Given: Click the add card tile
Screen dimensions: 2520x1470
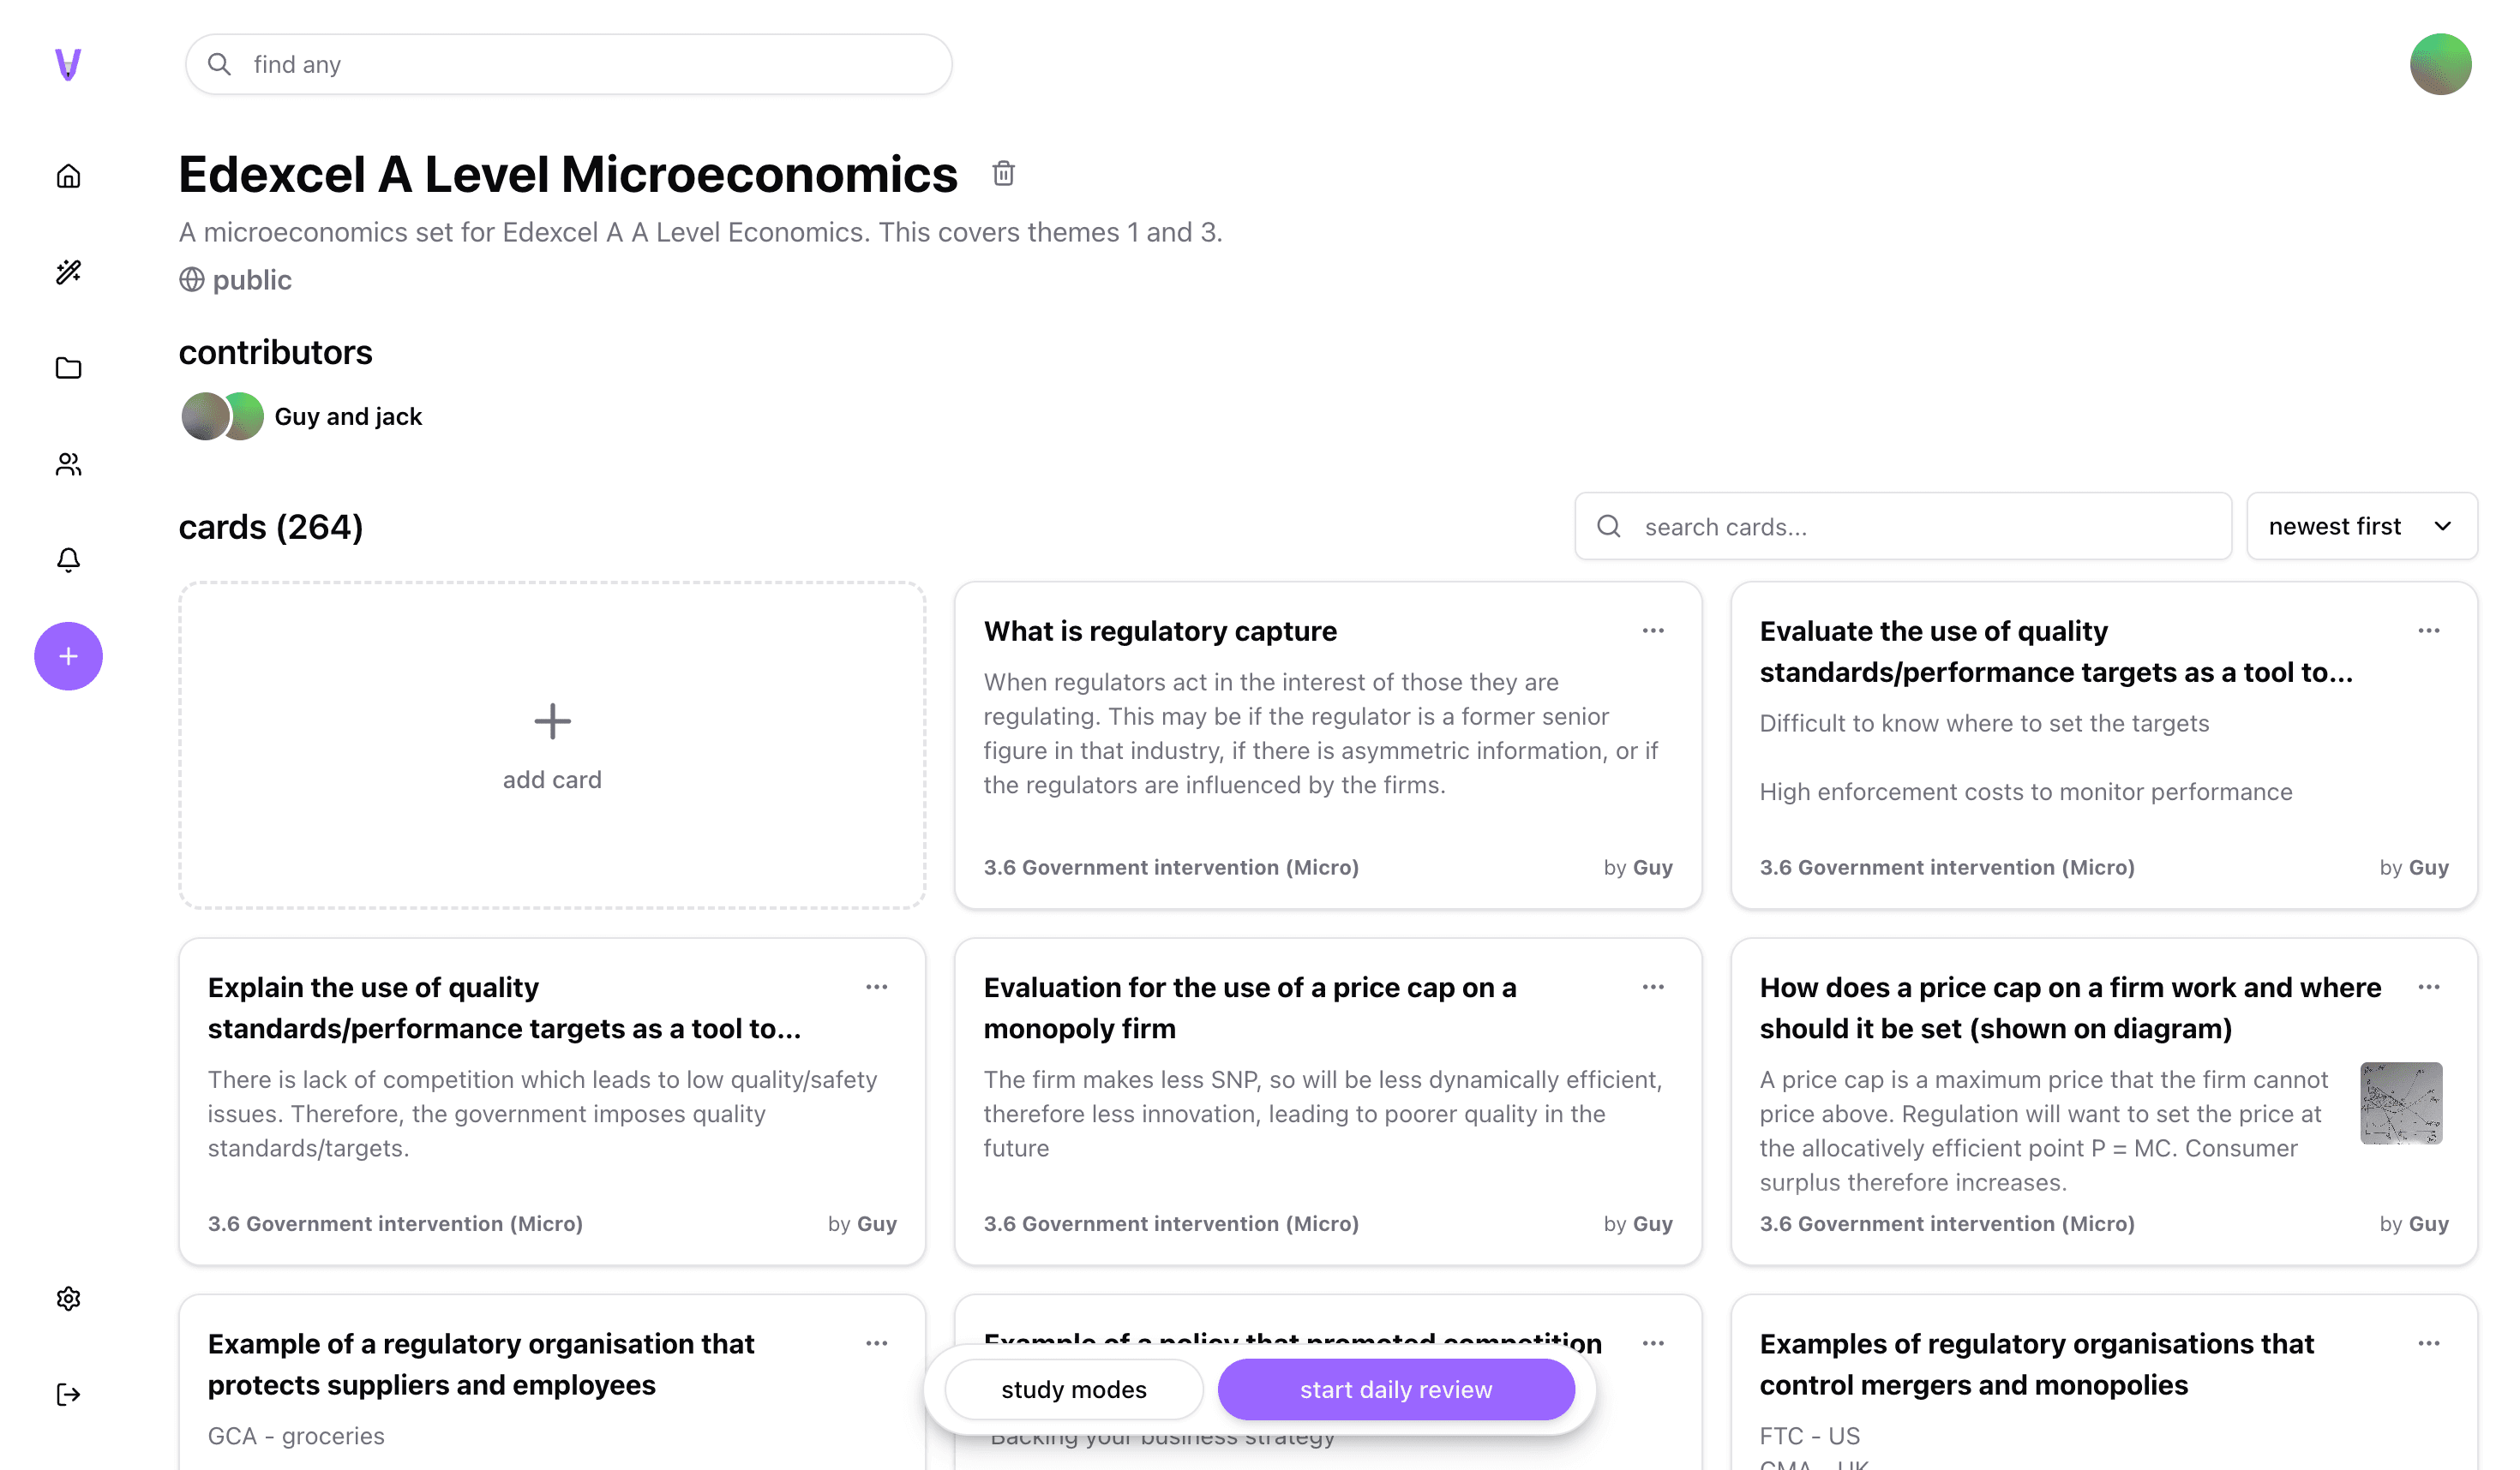Looking at the screenshot, I should point(552,745).
